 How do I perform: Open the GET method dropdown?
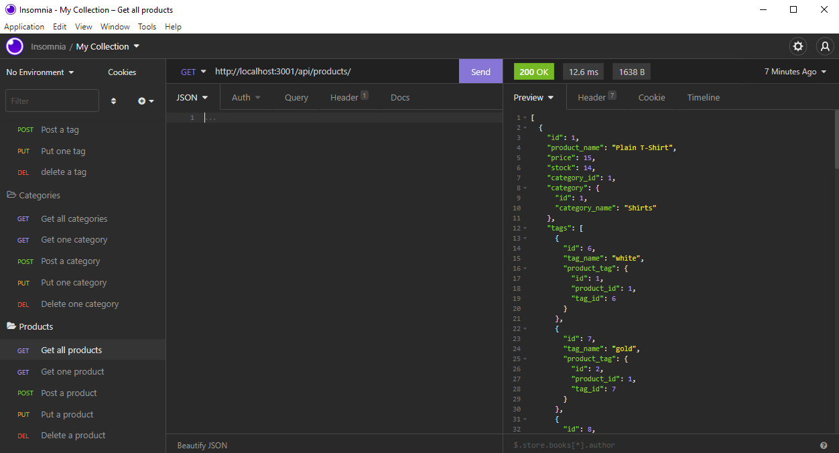193,71
